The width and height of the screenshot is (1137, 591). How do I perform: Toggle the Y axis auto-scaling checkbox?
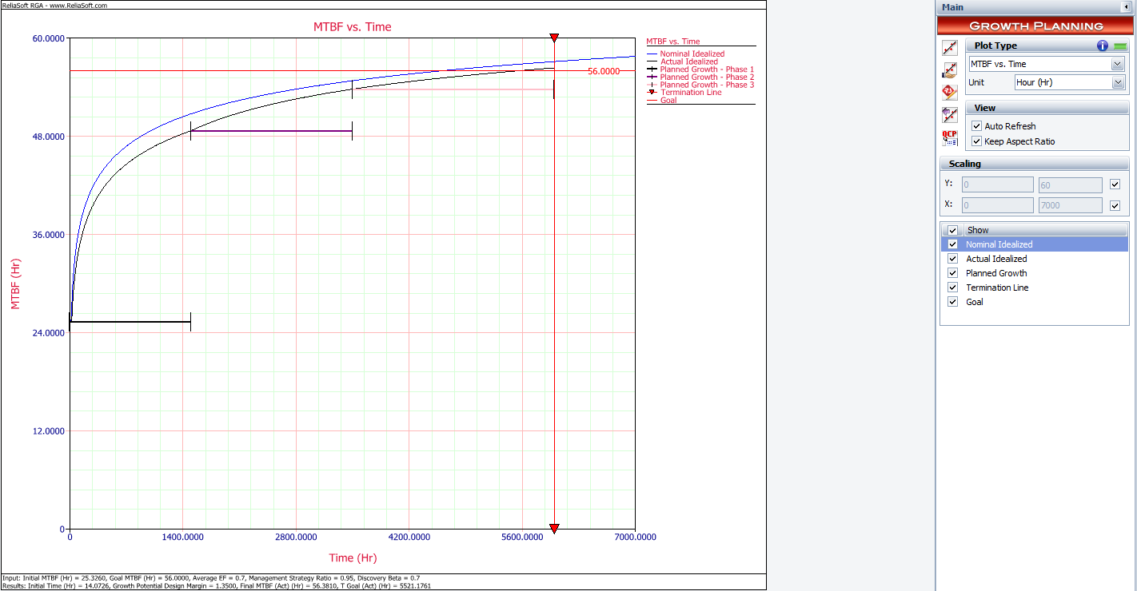click(1115, 184)
